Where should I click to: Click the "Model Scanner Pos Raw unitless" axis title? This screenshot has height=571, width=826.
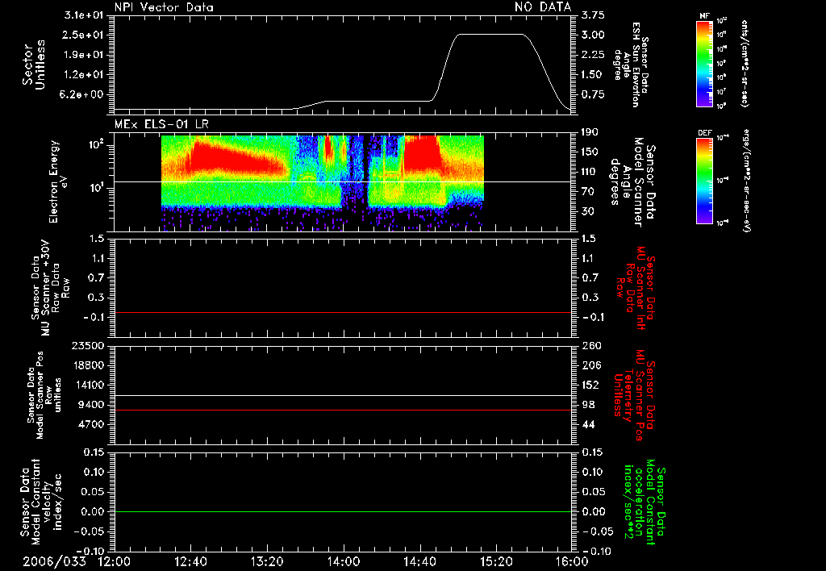[x=44, y=395]
